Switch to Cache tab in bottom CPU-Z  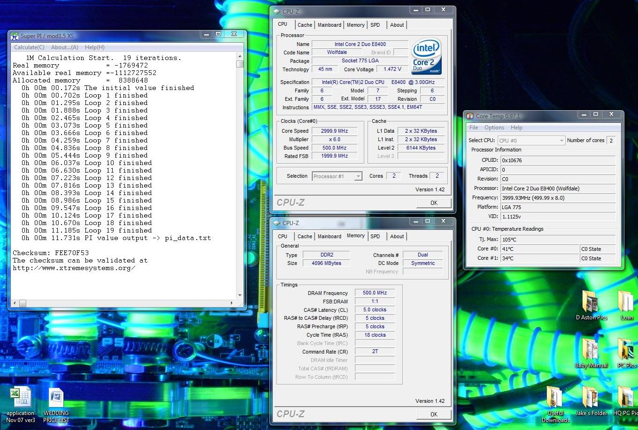pos(305,236)
